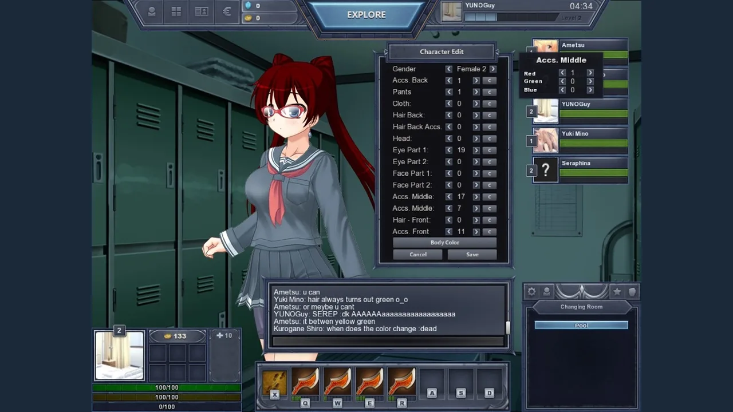Select Pool in the Changing Room list

(581, 325)
